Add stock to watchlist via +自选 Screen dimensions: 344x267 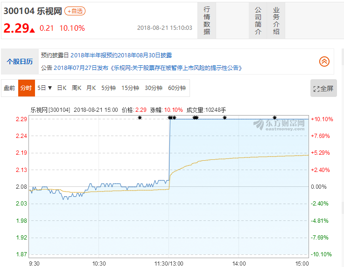[75, 11]
